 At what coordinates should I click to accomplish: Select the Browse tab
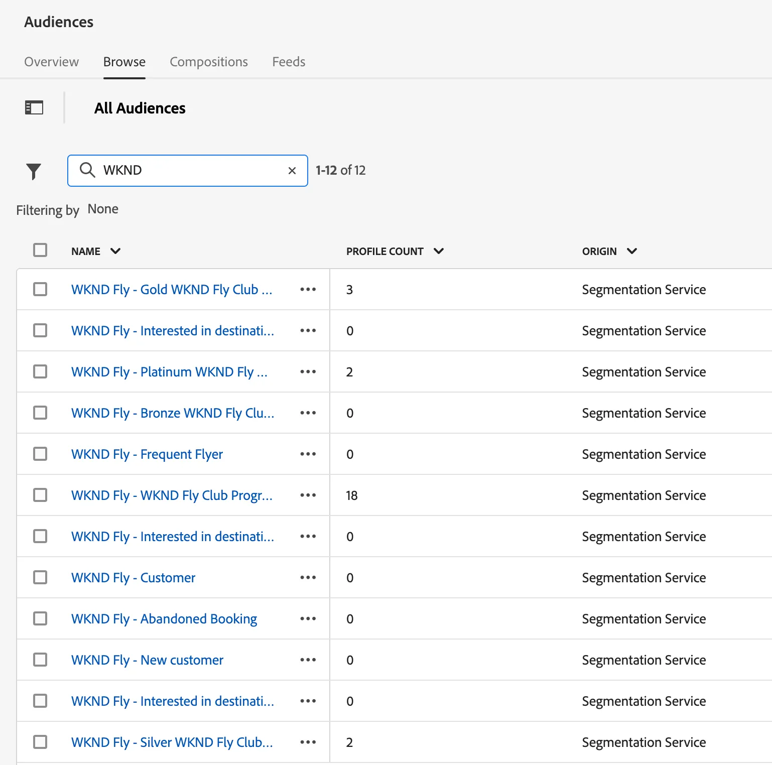[124, 62]
